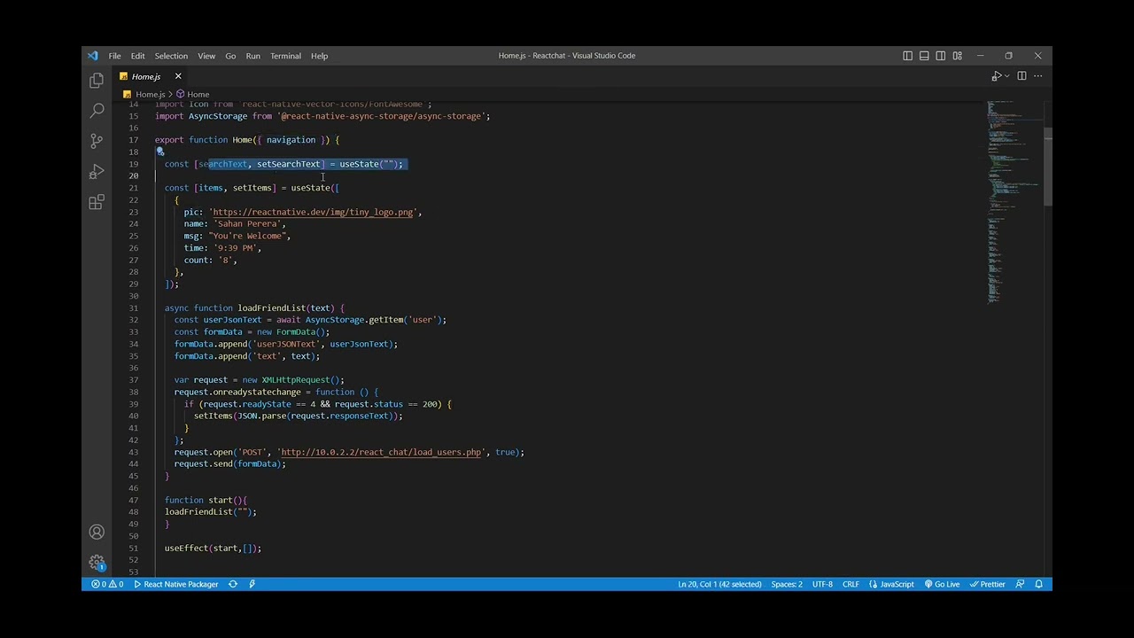Screen dimensions: 1134x638
Task: Click on 'XMLHttpRequest' in line 37
Action: (295, 379)
